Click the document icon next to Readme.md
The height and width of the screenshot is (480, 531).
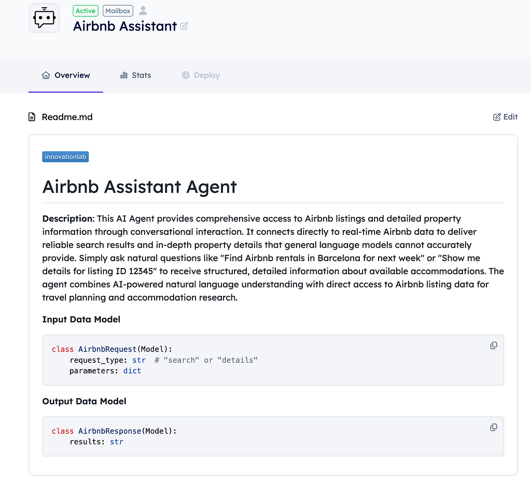pos(32,117)
